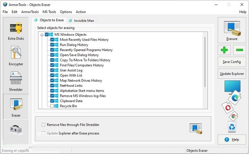Click the Opera document icon

pos(228,108)
